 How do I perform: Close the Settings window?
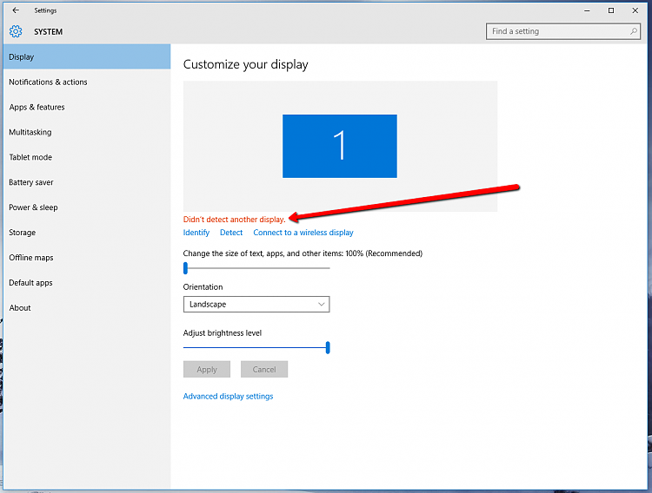(x=635, y=10)
